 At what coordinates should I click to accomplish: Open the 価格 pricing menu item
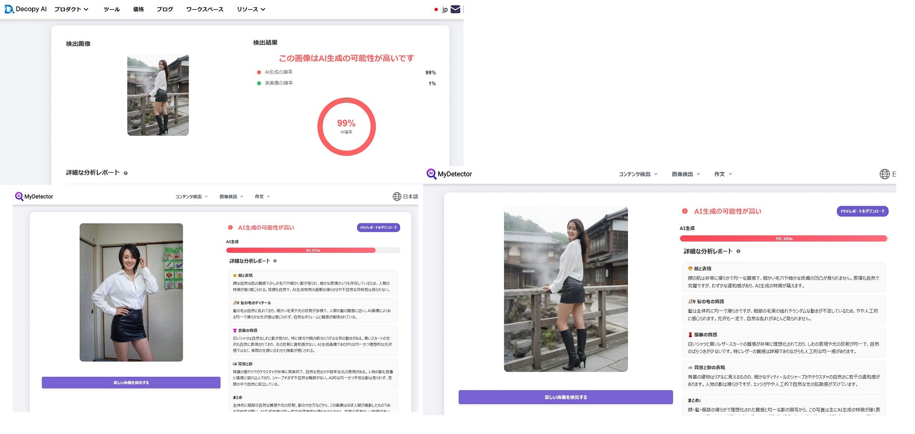(x=138, y=9)
